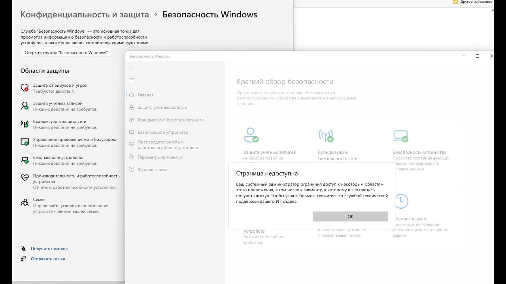This screenshot has height=284, width=506.
Task: Click the protection history clock icon in the sidebar
Action: point(132,170)
